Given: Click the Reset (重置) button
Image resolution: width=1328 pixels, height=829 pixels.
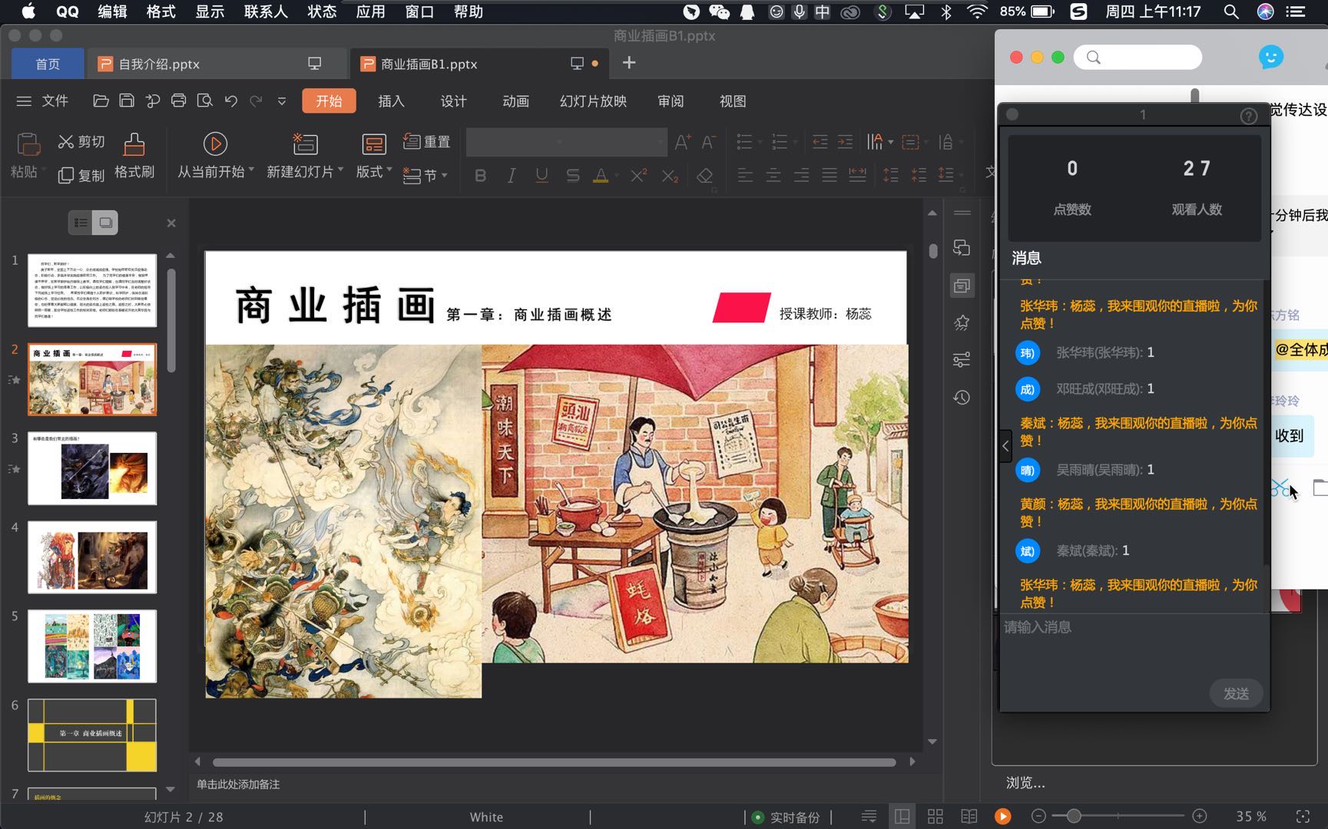Looking at the screenshot, I should point(427,142).
